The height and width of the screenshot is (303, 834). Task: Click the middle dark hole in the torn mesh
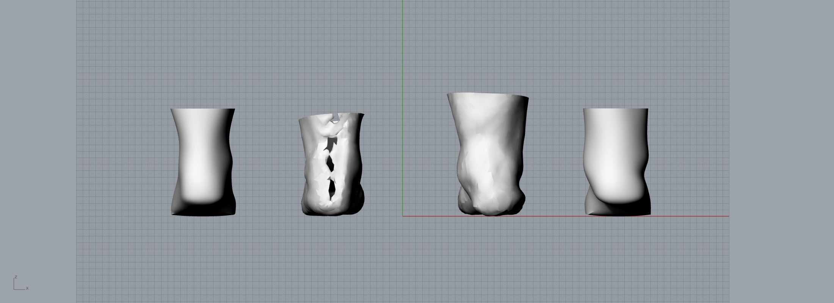(x=330, y=164)
